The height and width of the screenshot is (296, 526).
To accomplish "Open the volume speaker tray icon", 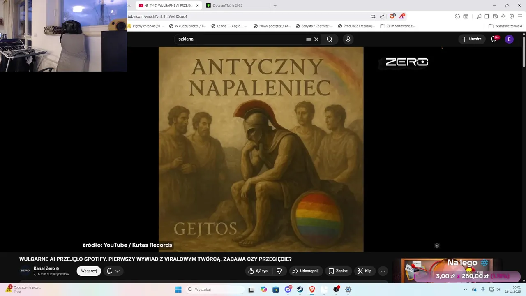I will click(498, 289).
